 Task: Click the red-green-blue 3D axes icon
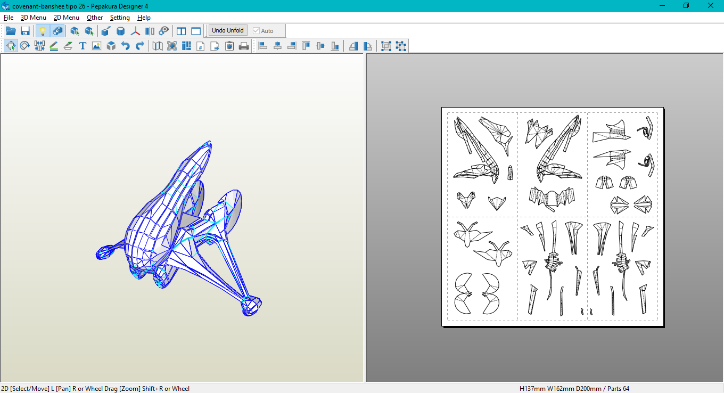point(136,30)
